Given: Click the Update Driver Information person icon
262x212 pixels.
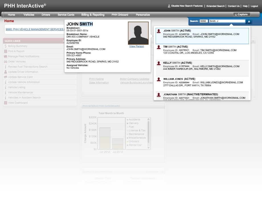Looking at the screenshot, I should [x=5, y=72].
